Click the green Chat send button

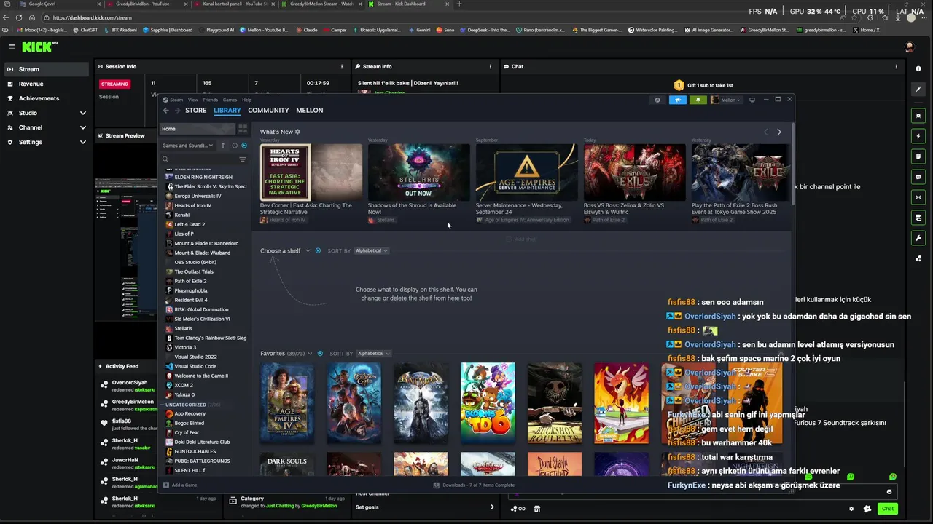tap(887, 509)
